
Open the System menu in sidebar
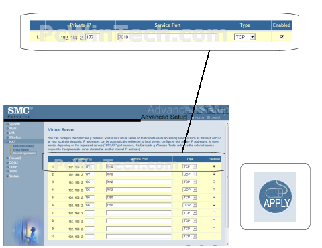click(x=15, y=124)
